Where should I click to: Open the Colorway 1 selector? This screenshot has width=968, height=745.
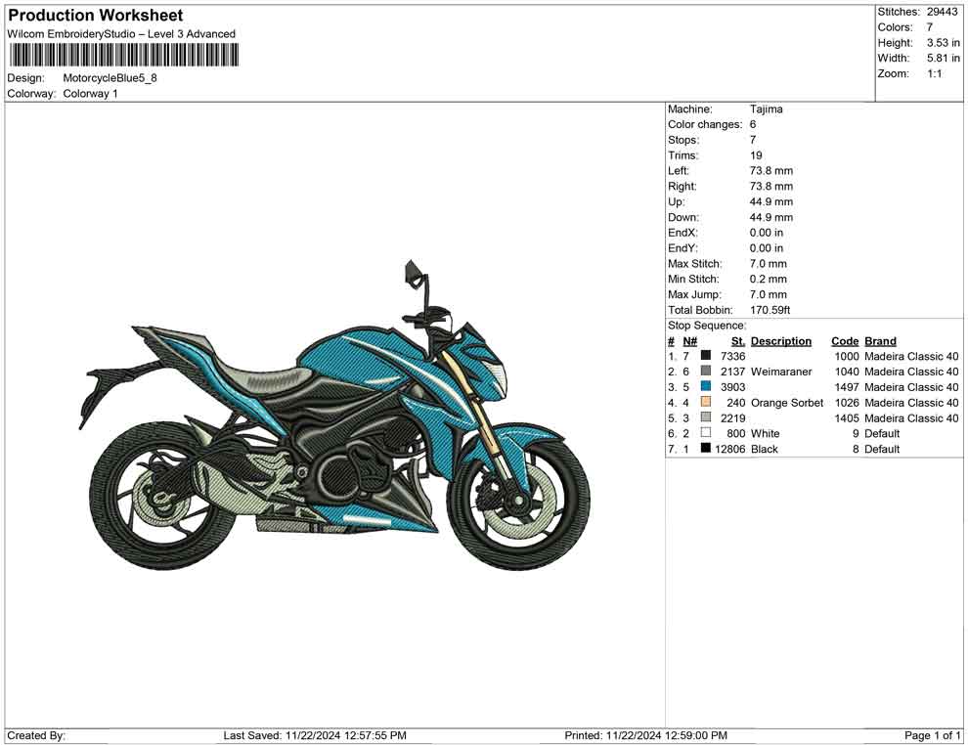pyautogui.click(x=88, y=94)
